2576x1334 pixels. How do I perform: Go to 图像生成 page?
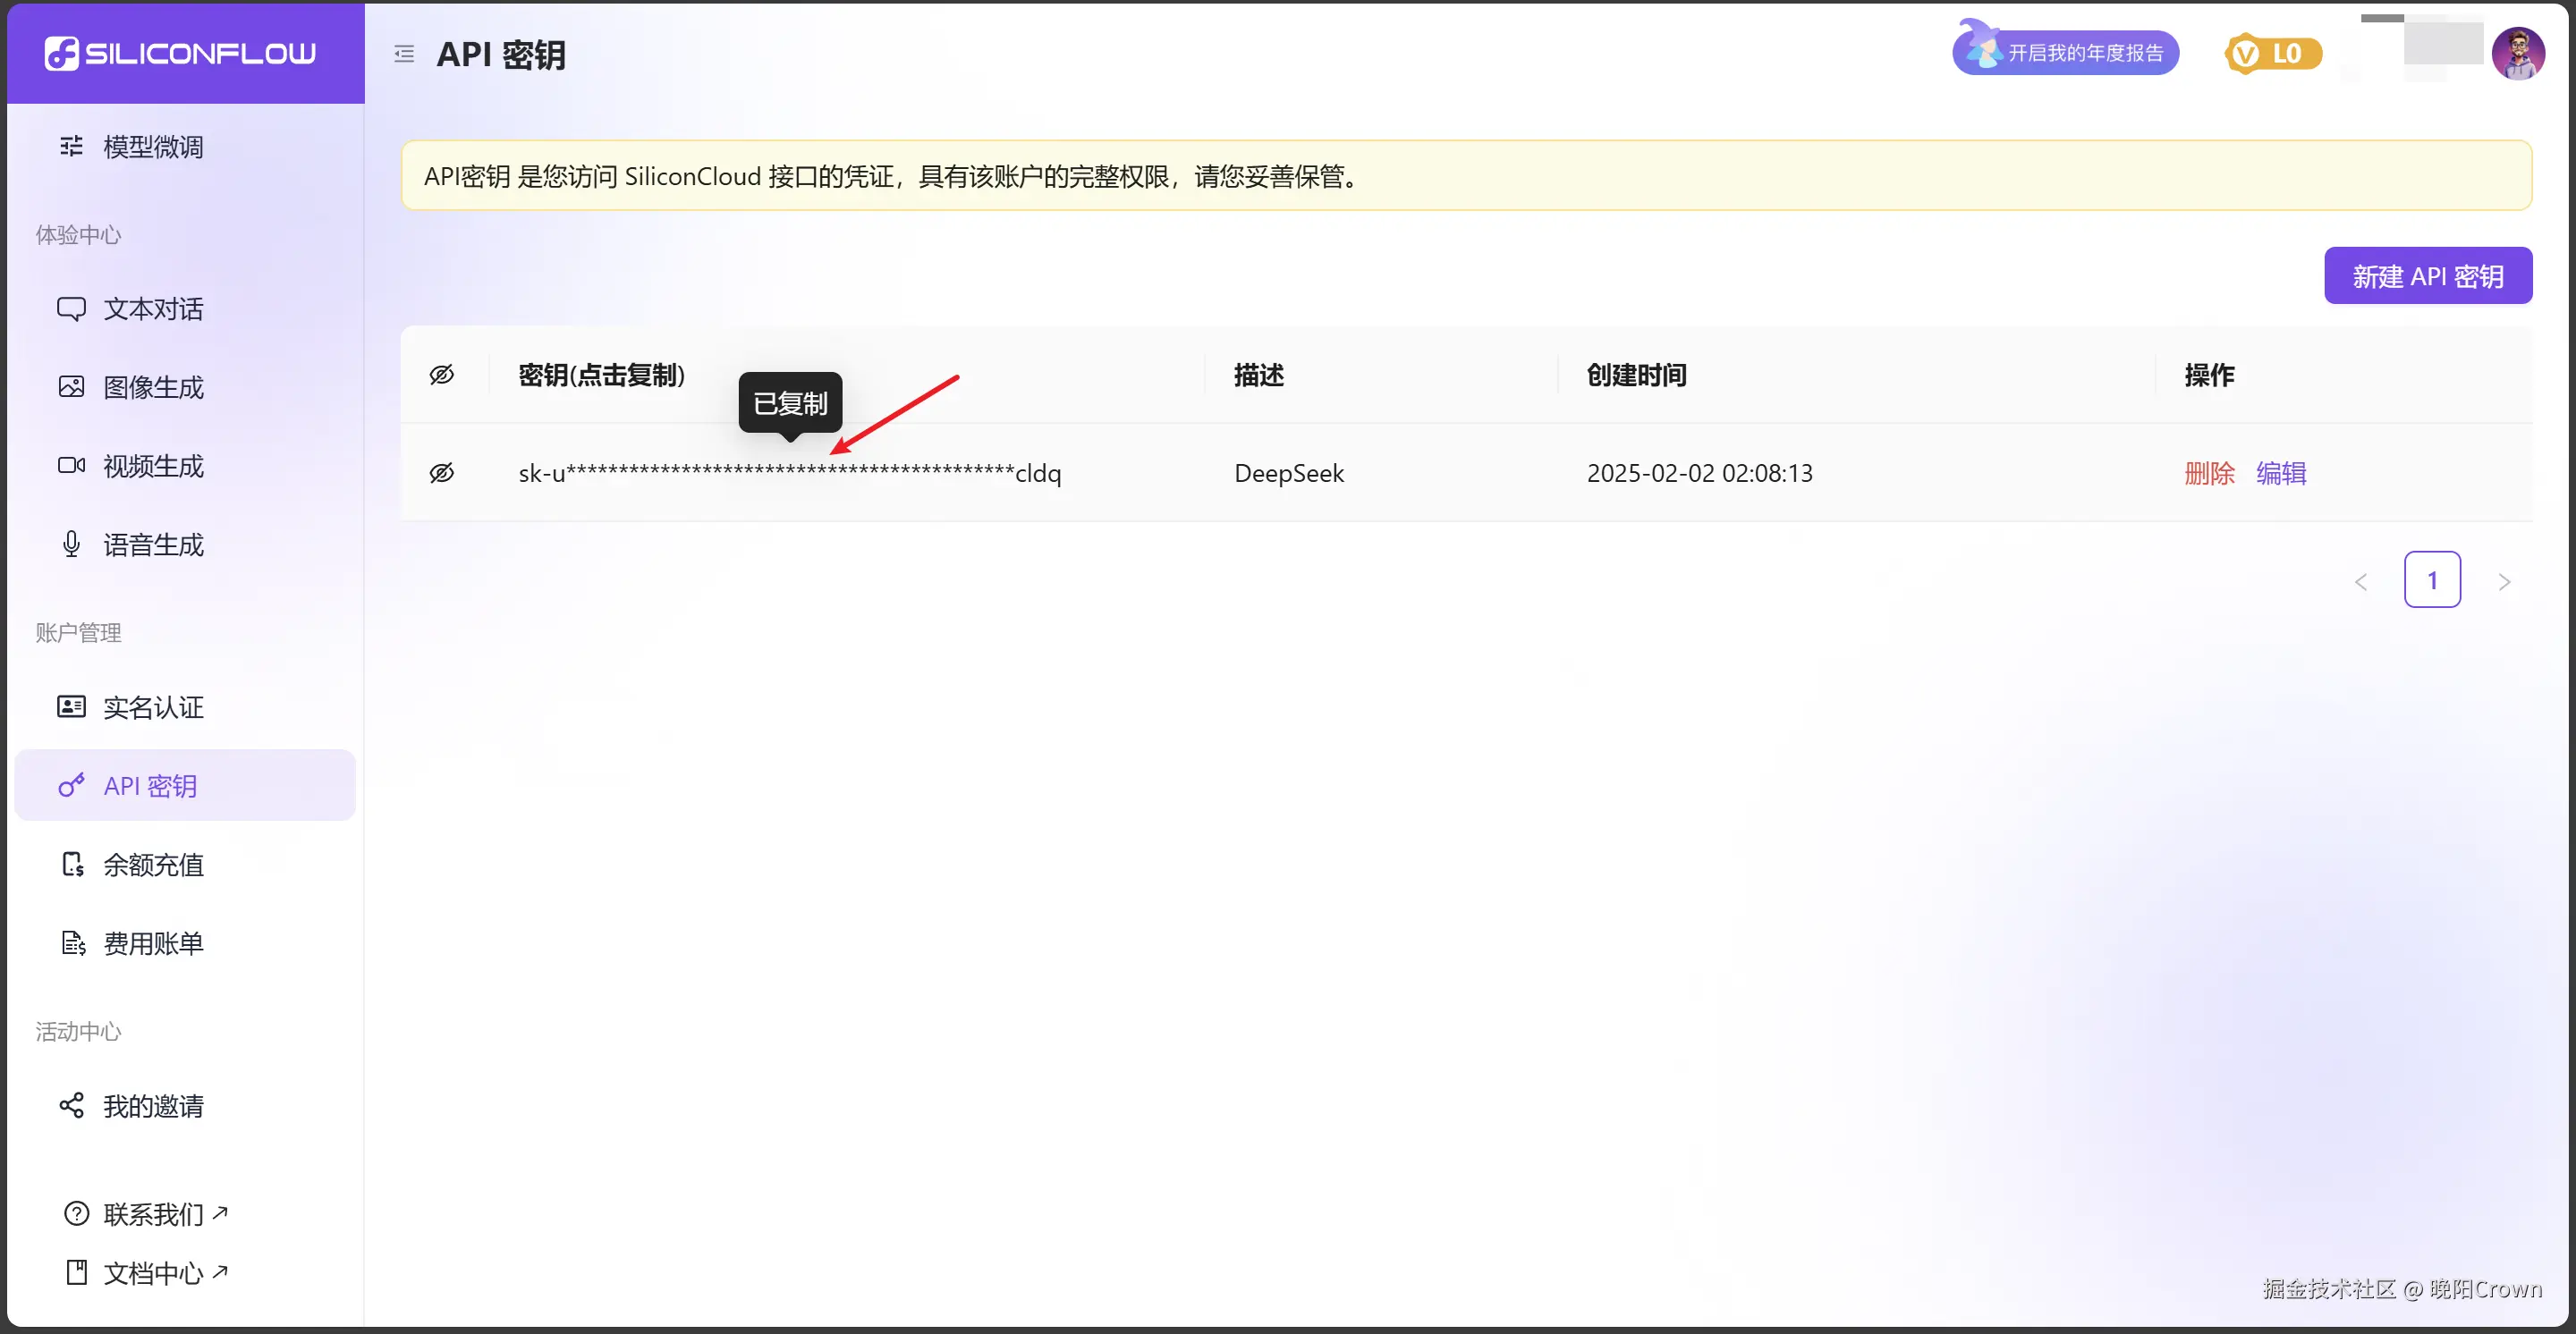152,387
